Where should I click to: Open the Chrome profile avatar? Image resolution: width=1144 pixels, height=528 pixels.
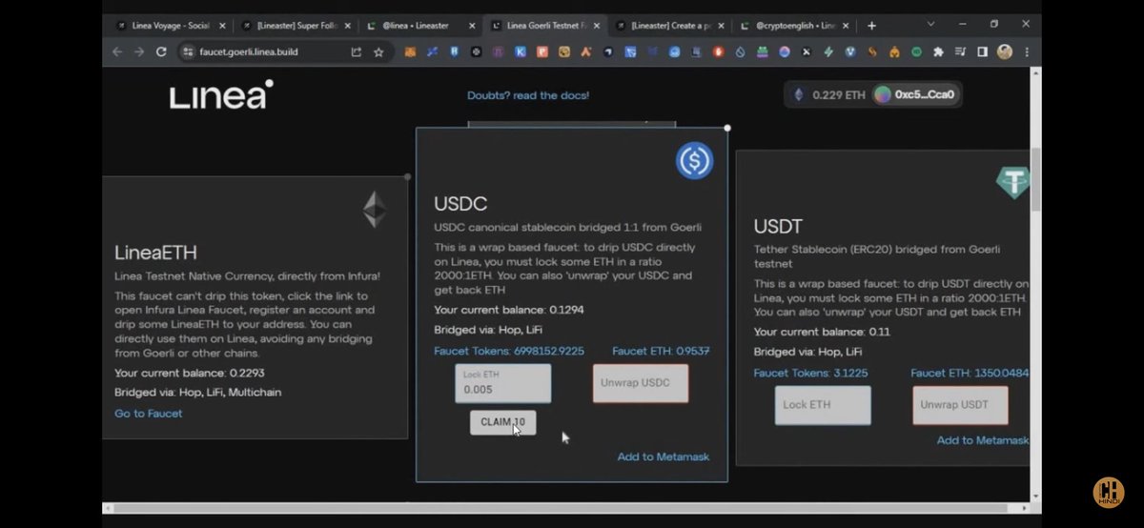tap(1005, 52)
